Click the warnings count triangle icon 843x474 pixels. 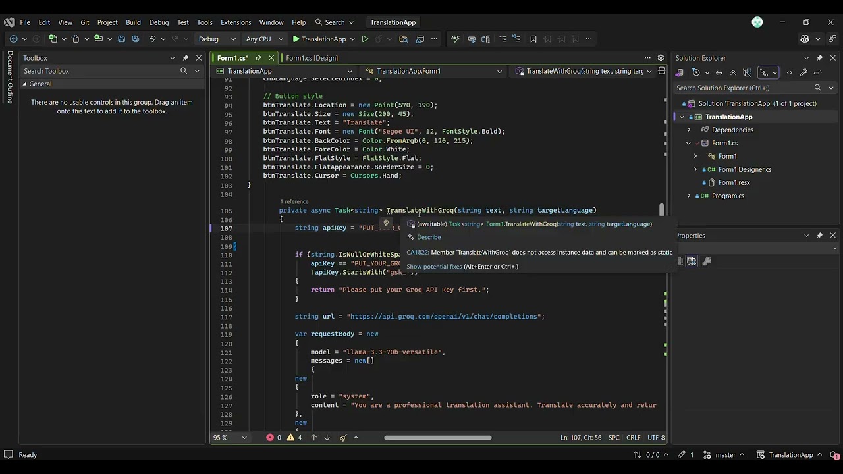pyautogui.click(x=290, y=438)
